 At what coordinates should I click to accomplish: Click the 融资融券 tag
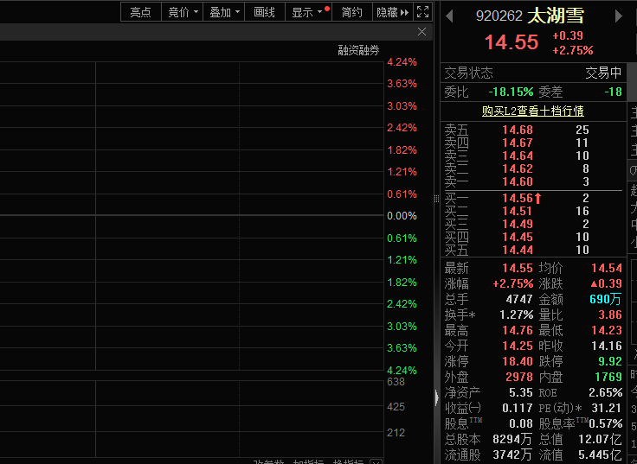pyautogui.click(x=358, y=50)
